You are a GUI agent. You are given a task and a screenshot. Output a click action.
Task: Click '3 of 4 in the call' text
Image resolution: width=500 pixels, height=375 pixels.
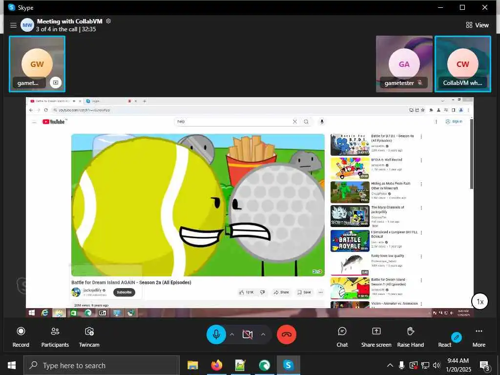(57, 29)
